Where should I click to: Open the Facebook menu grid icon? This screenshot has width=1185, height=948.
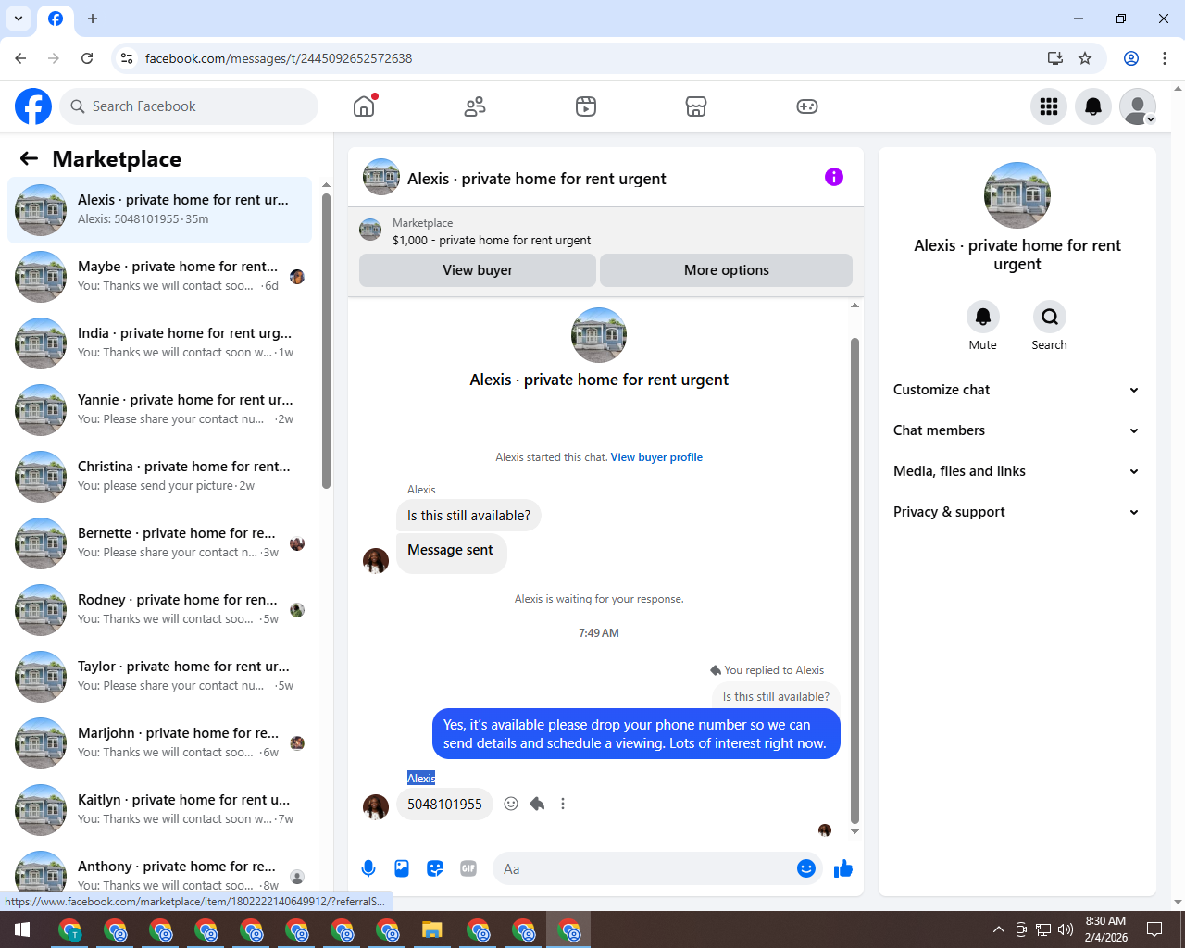[1049, 106]
